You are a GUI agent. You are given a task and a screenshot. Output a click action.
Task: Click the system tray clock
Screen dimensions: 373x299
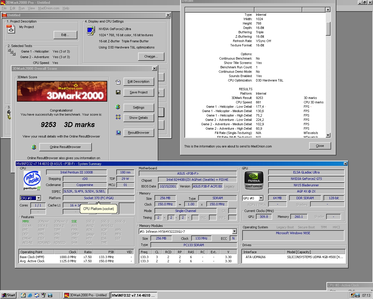pyautogui.click(x=366, y=295)
